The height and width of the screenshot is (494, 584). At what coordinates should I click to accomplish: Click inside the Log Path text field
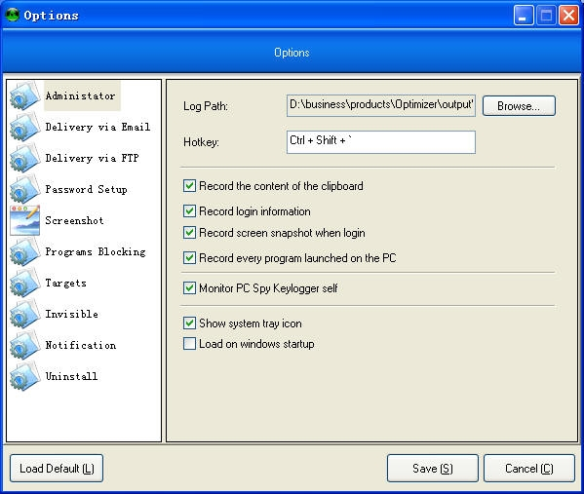coord(381,106)
